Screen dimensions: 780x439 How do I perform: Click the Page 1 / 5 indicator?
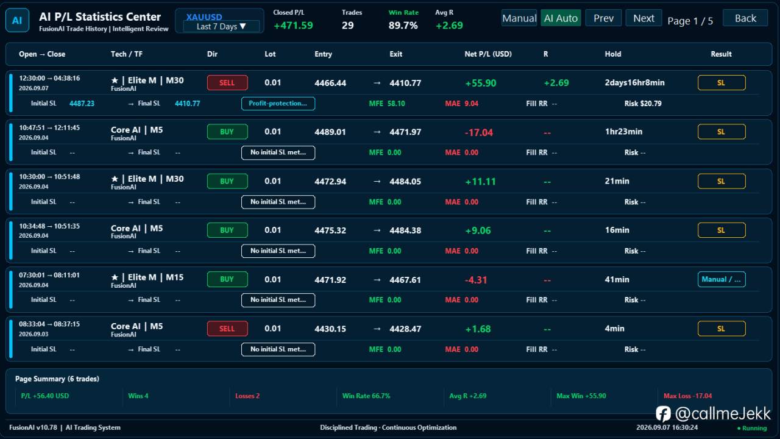(690, 21)
